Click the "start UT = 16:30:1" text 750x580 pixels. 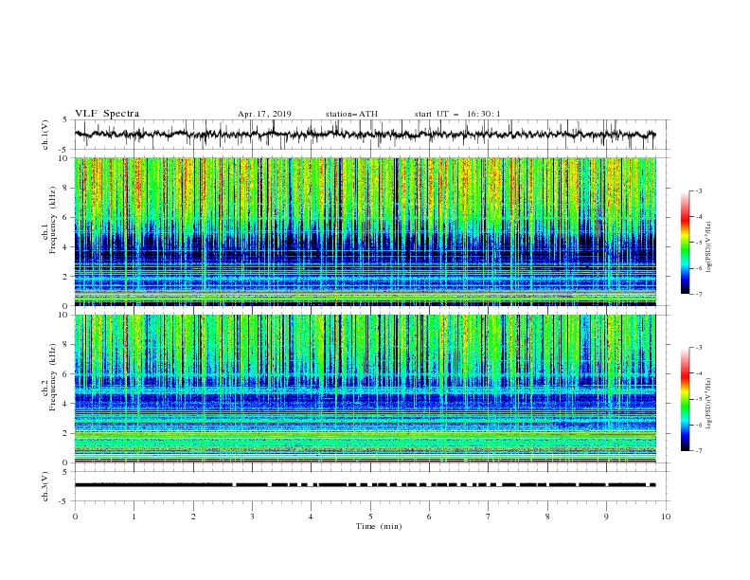(x=457, y=114)
